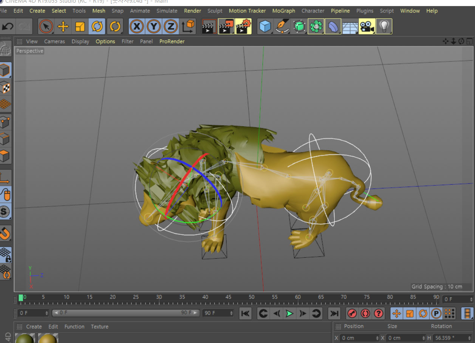This screenshot has height=343, width=475.
Task: Open the viewport Display menu
Action: pos(80,41)
